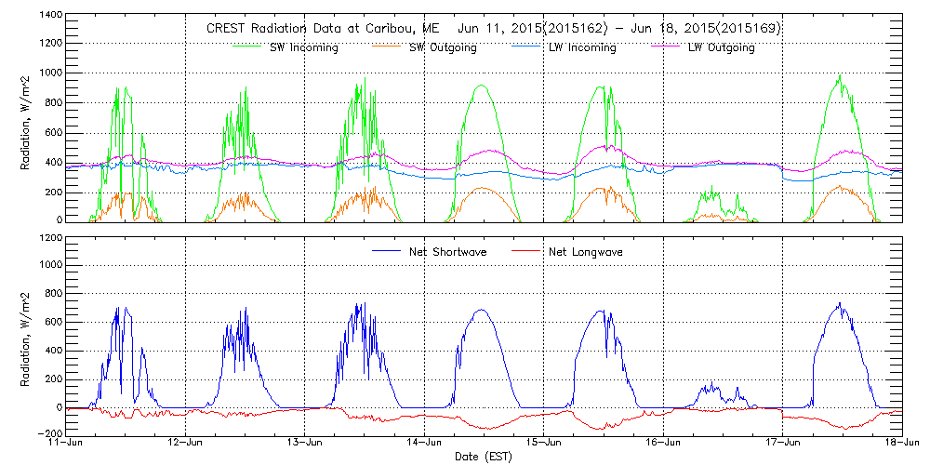Click the "Date (EST)" axis title
This screenshot has width=930, height=465.
tap(485, 457)
